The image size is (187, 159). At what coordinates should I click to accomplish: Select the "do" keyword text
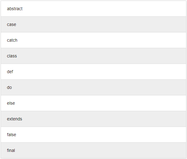9,87
